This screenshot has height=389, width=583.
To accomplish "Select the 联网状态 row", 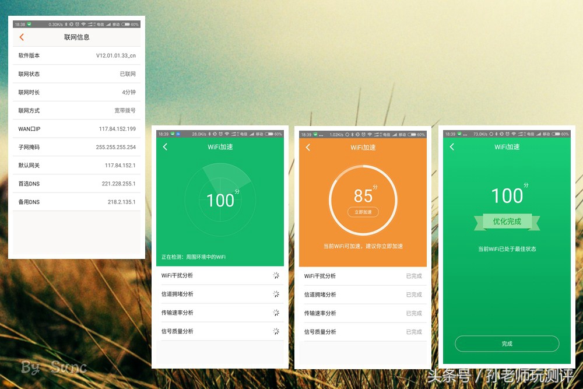I will [x=76, y=74].
